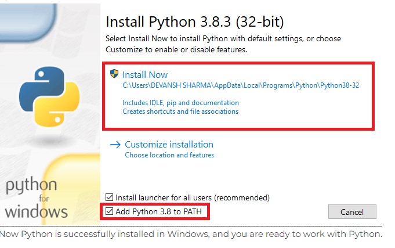Viewport: 395px width, 248px height.
Task: Click the Select Install Now description paragraph
Action: [223, 44]
